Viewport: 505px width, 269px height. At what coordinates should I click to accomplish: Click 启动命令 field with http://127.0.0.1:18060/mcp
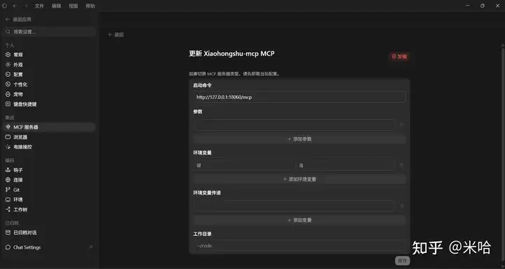pyautogui.click(x=299, y=97)
